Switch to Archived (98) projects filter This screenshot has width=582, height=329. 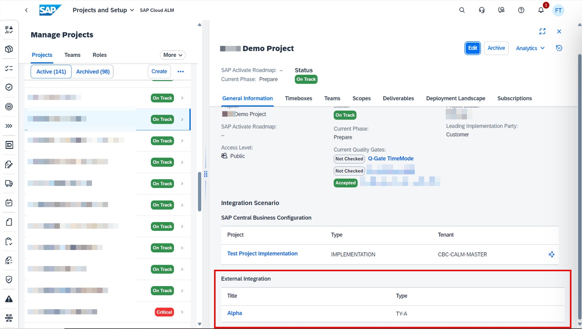point(93,72)
